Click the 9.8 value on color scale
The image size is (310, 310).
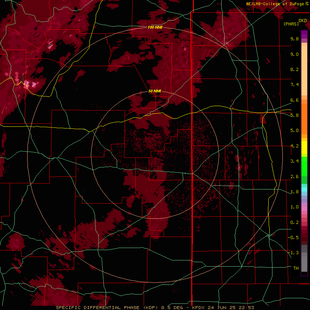pyautogui.click(x=294, y=39)
